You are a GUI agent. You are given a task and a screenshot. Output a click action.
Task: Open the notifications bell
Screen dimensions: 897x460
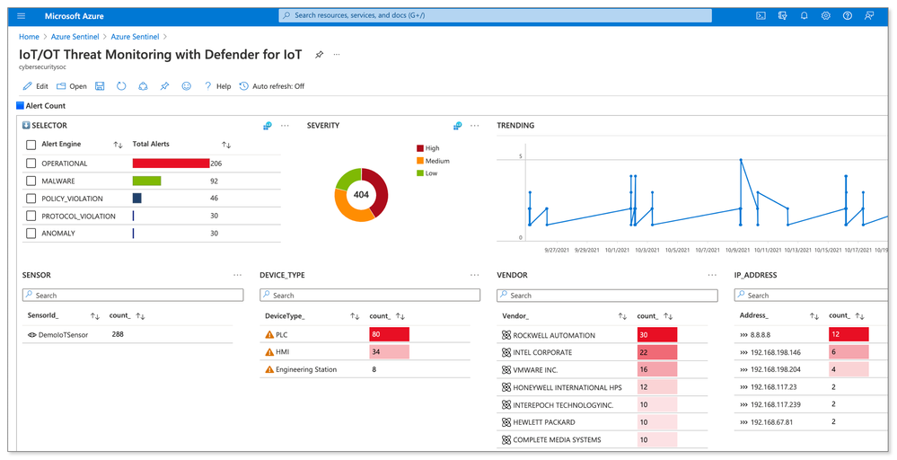pyautogui.click(x=804, y=16)
